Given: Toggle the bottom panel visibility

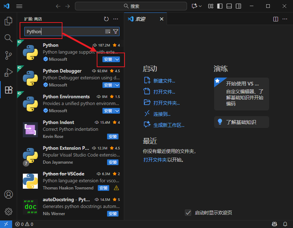Looking at the screenshot, I should 229,6.
